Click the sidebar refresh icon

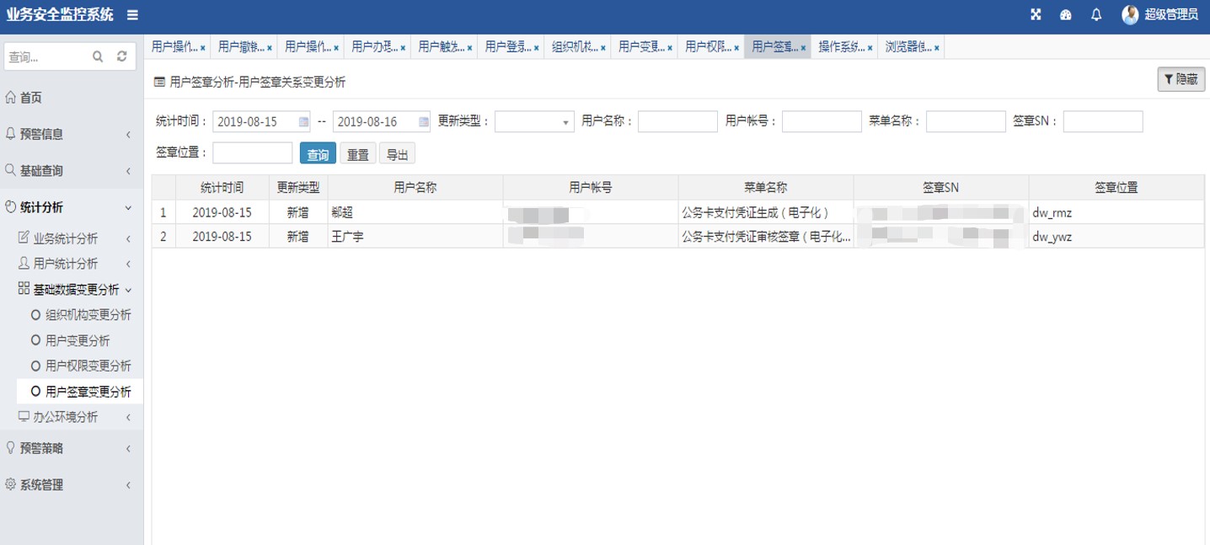pyautogui.click(x=122, y=57)
